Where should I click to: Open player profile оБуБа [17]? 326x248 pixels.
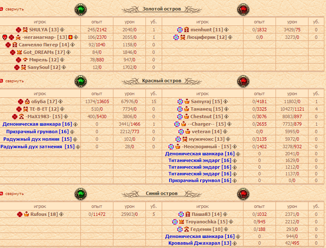pos(44,101)
